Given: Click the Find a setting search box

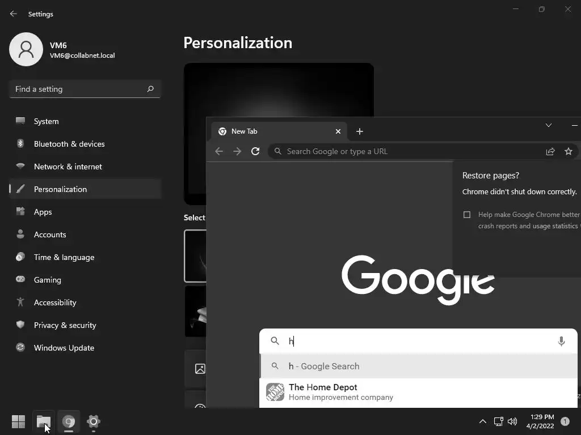Looking at the screenshot, I should 85,89.
